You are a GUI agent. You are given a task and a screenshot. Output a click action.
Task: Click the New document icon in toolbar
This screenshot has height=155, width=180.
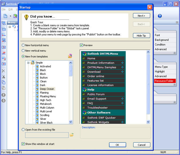5,16
